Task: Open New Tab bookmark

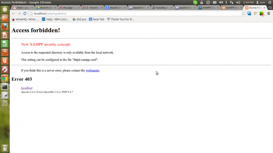Action: click(97, 19)
